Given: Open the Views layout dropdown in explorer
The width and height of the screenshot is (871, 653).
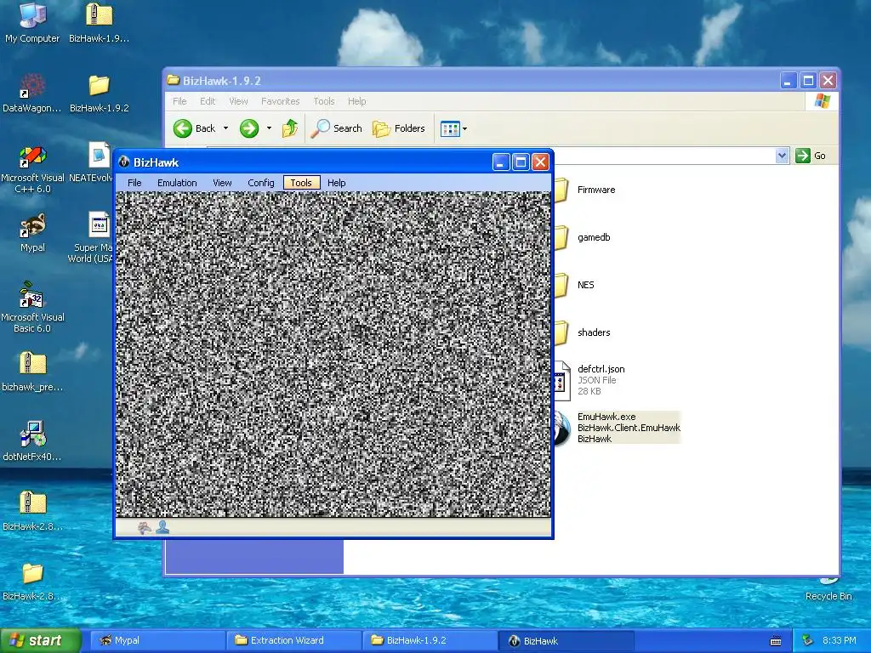Looking at the screenshot, I should 453,129.
